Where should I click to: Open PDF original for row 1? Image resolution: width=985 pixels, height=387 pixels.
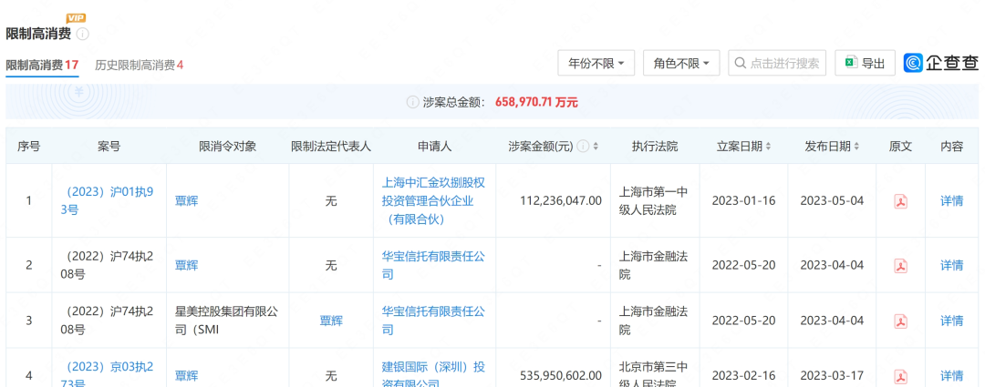[x=900, y=201]
